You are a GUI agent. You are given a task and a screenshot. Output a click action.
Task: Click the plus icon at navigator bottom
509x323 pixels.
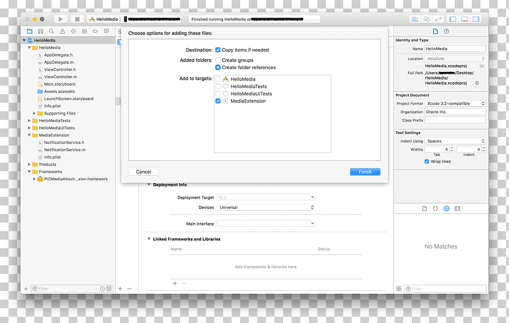click(x=26, y=289)
